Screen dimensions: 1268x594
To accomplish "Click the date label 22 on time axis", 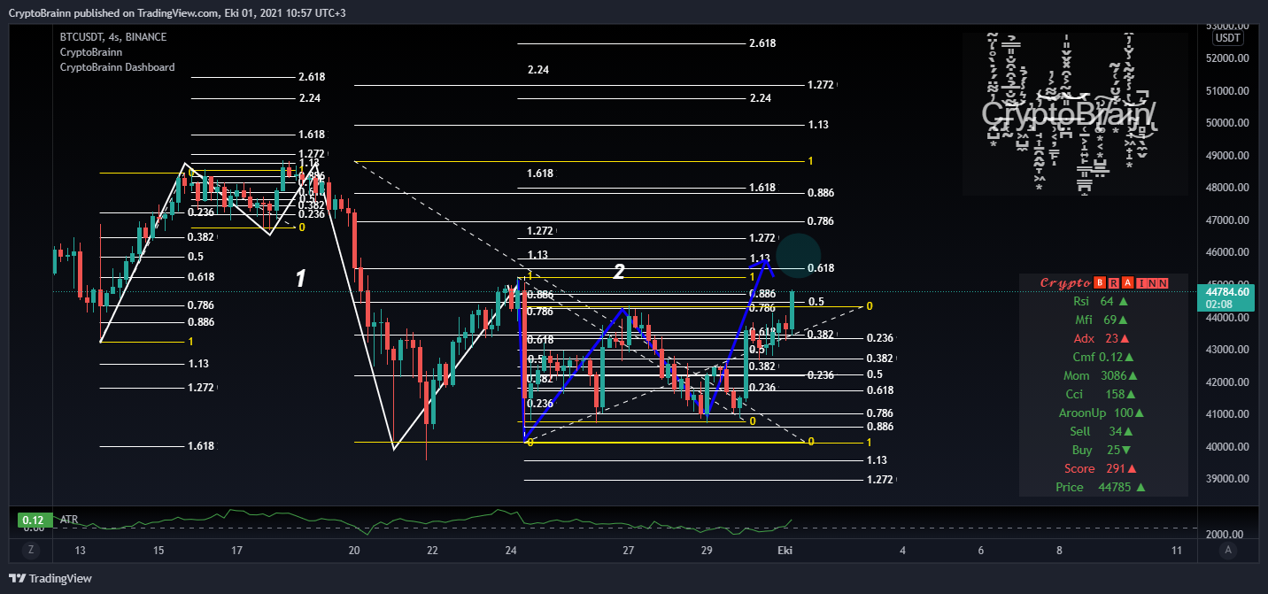I will [432, 551].
